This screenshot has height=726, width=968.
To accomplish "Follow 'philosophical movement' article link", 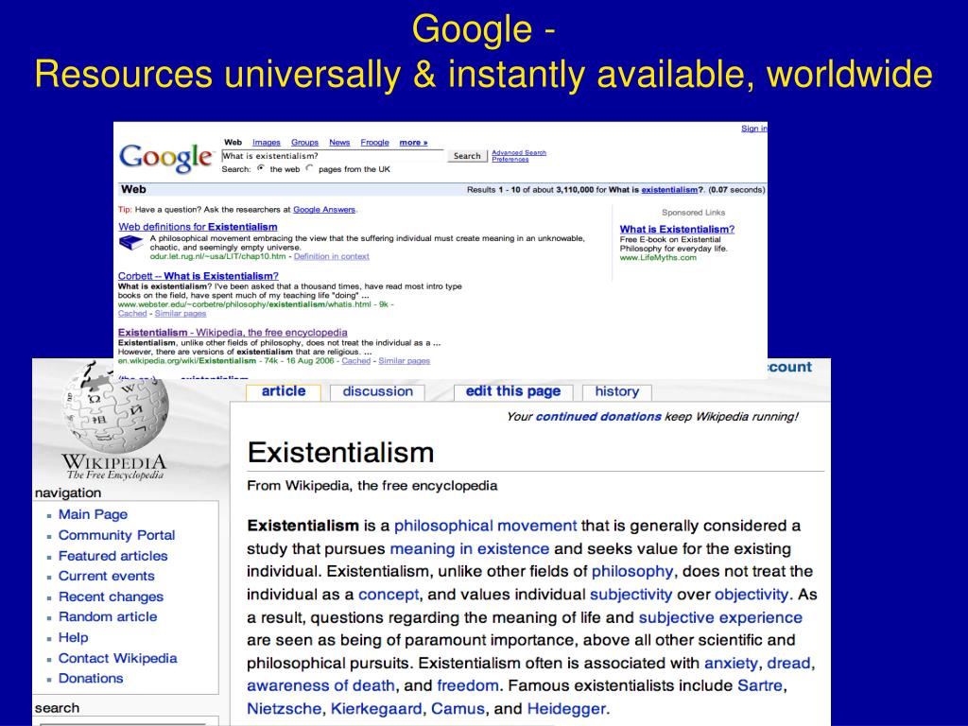I will tap(485, 526).
